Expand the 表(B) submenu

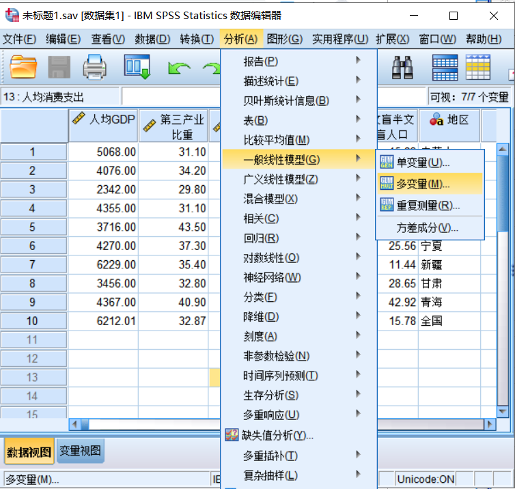299,120
